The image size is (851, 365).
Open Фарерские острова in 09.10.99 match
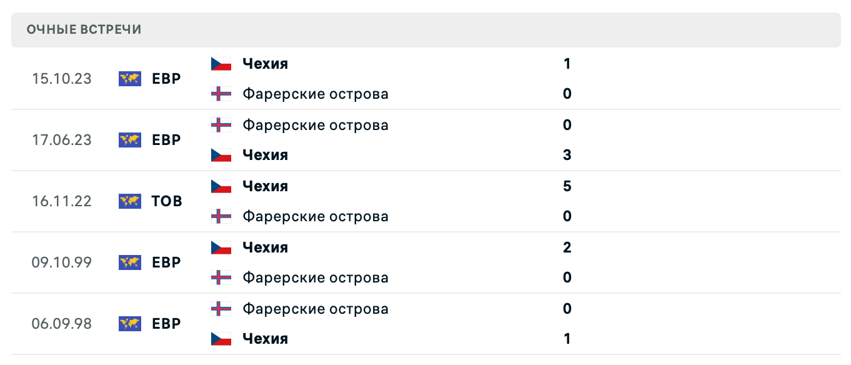click(x=315, y=277)
